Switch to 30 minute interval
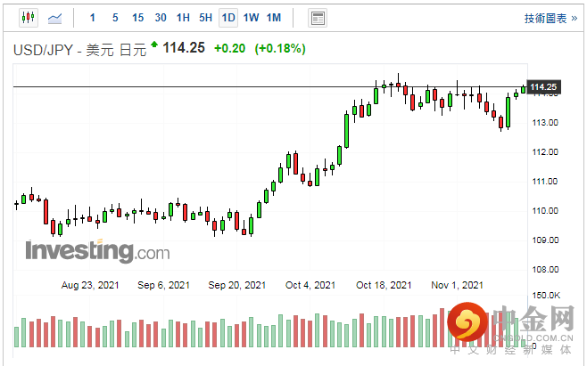Viewport: 587px width, 366px height. (160, 18)
